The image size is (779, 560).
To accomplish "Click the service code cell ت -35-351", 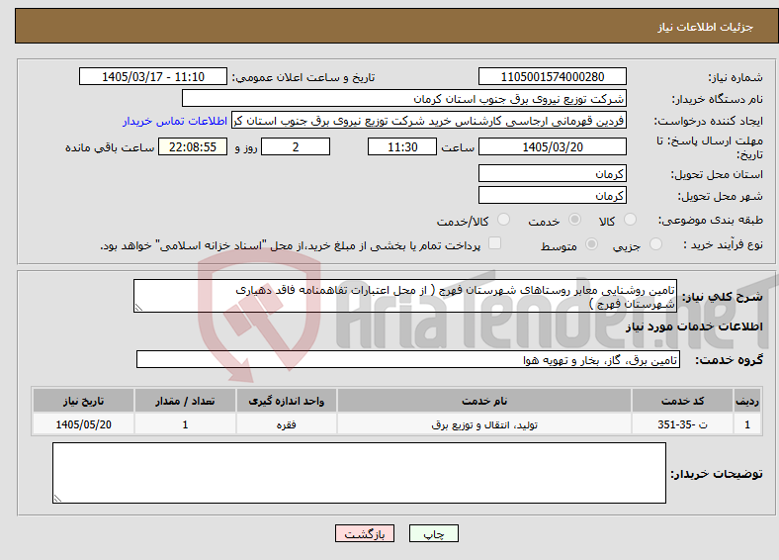I will [683, 424].
